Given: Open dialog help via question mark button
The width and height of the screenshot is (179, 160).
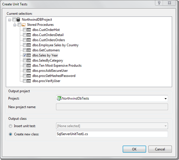Looking at the screenshot, I should (159, 3).
